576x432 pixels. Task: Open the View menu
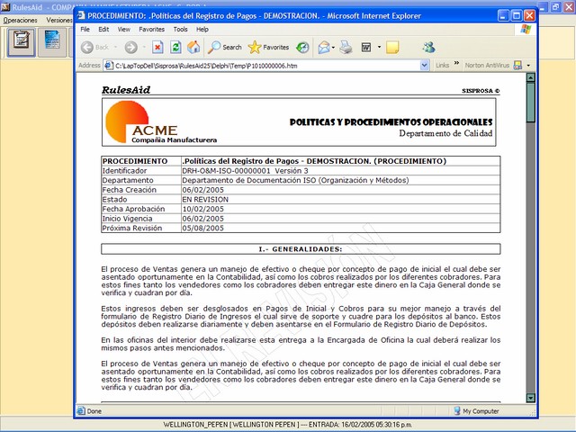124,30
